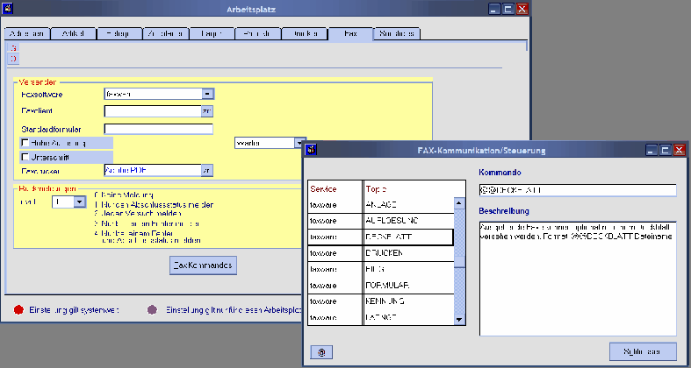
Task: Click the topic list's scroll up arrow
Action: click(x=459, y=203)
